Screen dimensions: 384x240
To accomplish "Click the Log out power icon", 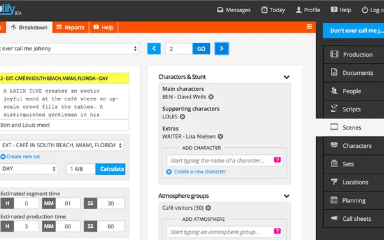I will tap(365, 10).
